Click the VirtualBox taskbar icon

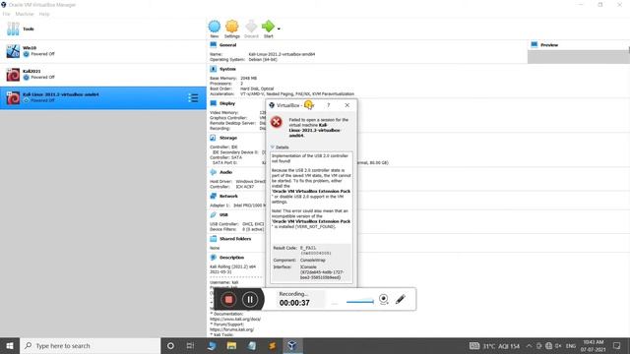(292, 345)
